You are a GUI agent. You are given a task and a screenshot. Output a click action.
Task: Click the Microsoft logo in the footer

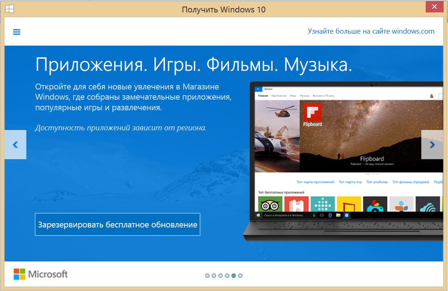click(41, 274)
